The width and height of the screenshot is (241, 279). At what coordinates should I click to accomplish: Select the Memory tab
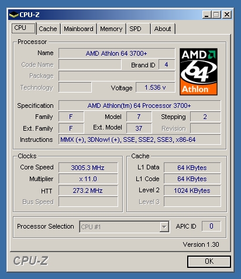pos(111,29)
